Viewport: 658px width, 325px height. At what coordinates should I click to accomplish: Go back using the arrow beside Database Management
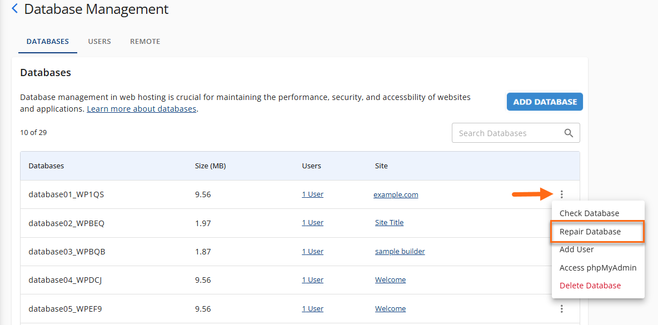tap(14, 9)
